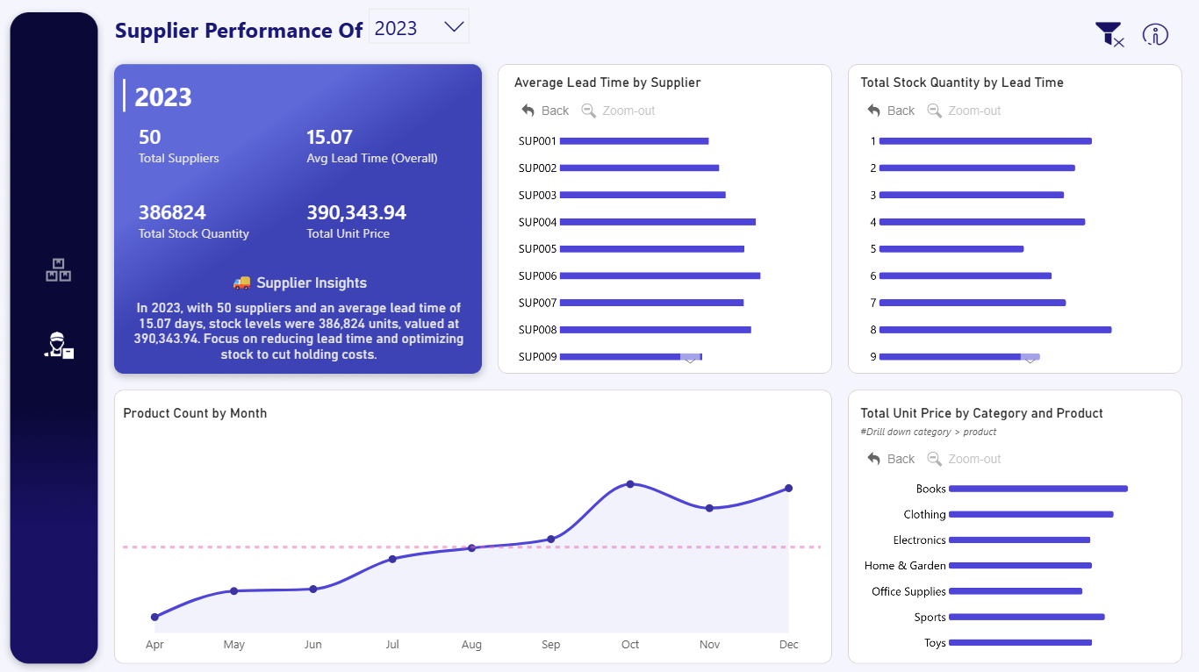Expand more suppliers with the chevron under SUP009

[690, 359]
